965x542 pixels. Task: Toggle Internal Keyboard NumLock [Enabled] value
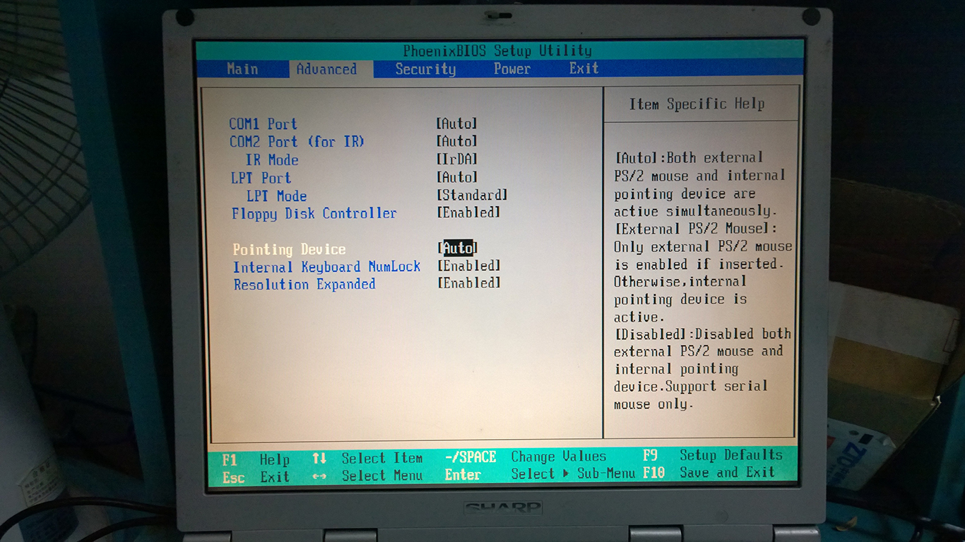tap(469, 266)
